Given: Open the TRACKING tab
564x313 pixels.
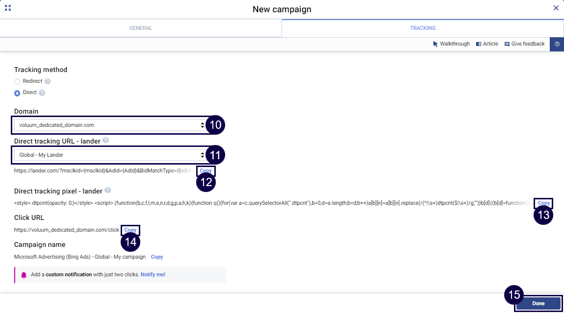Looking at the screenshot, I should coord(422,28).
